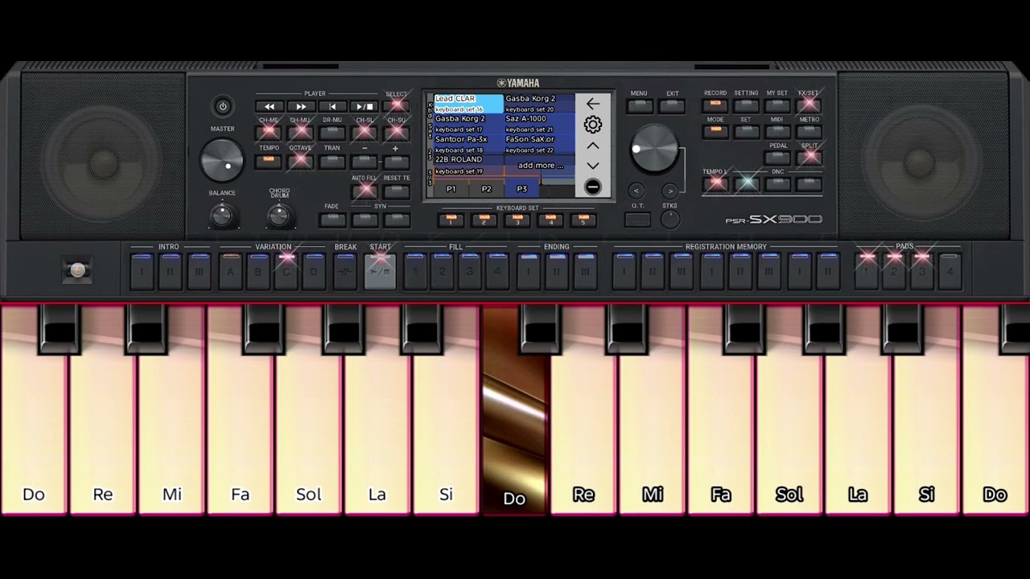Click the CHORD DRUM knob

tap(279, 216)
